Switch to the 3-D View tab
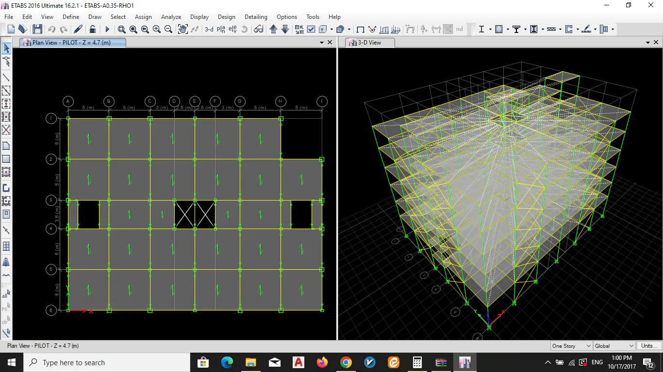Screen dimensions: 663x372 [369, 43]
